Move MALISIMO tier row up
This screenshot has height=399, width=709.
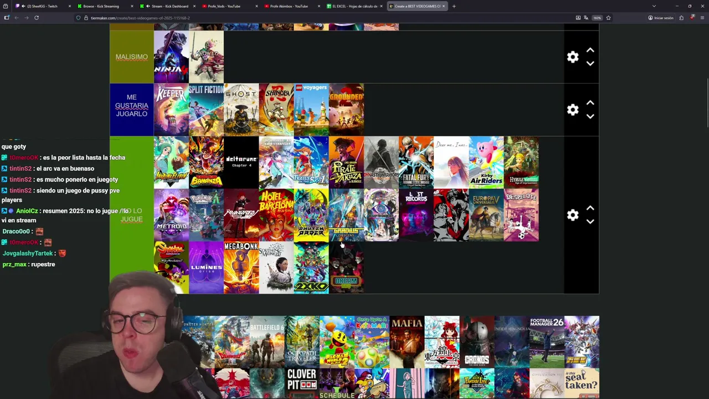pos(590,50)
